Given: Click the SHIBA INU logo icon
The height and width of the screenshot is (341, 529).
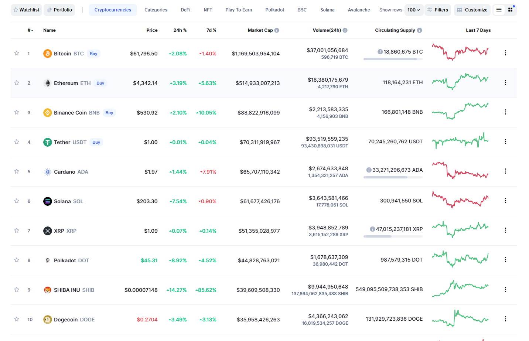Looking at the screenshot, I should pyautogui.click(x=47, y=290).
